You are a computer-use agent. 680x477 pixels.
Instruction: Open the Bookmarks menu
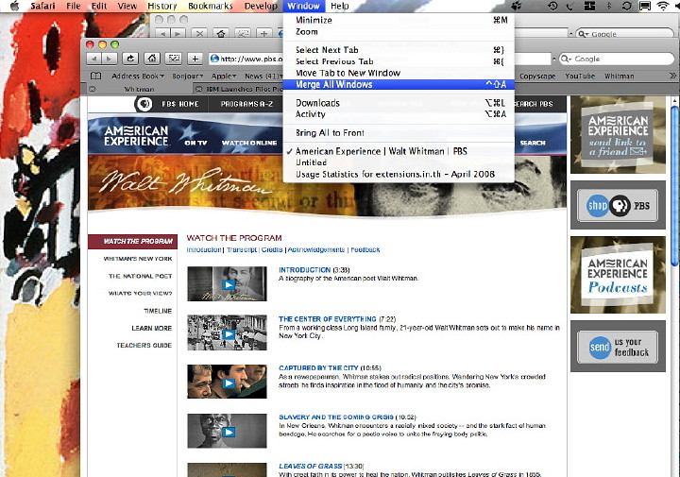(x=211, y=6)
